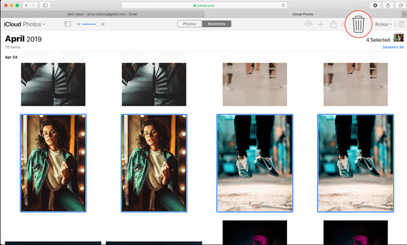
Task: Show the Safari sidebar button
Action: coord(45,5)
